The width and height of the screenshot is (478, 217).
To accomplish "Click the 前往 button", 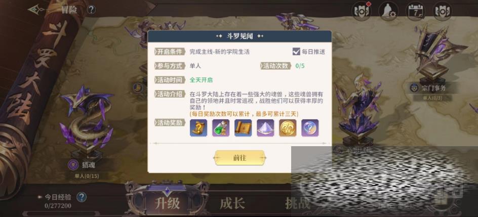I will tap(240, 158).
